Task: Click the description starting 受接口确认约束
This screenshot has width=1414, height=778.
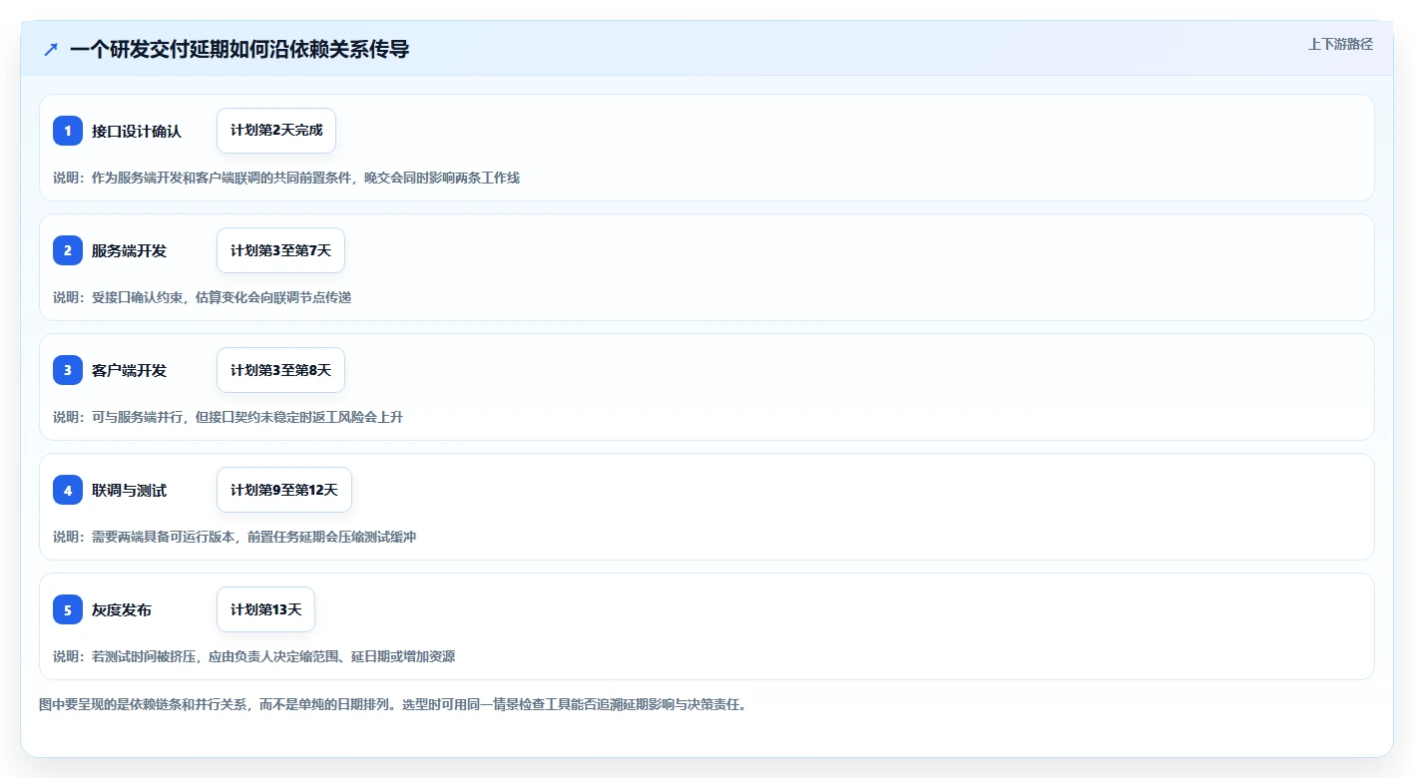Action: pyautogui.click(x=202, y=297)
